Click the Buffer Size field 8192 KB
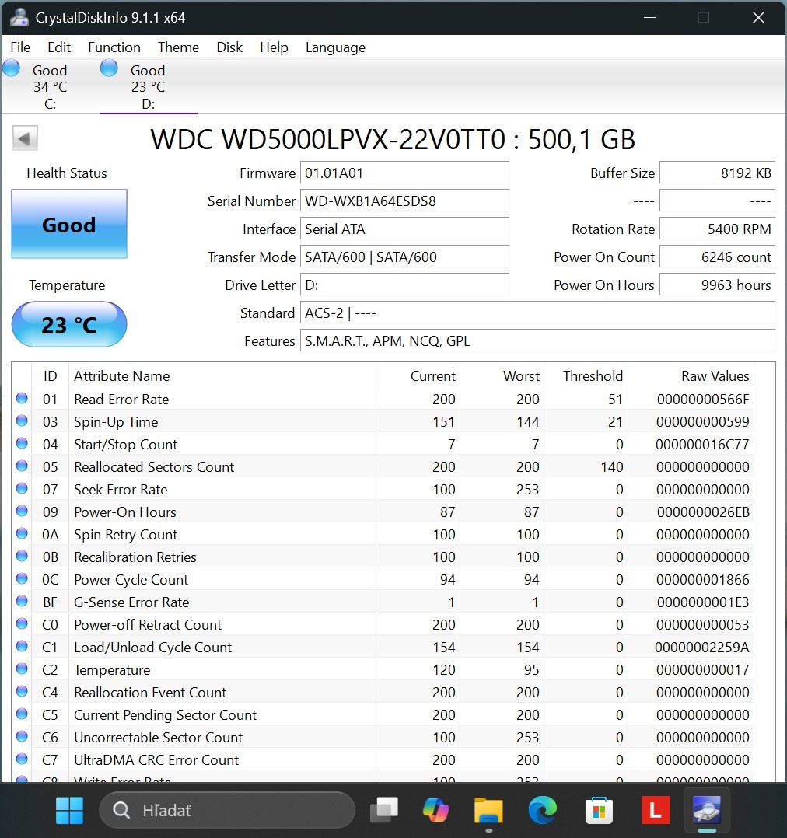787x838 pixels. point(717,173)
